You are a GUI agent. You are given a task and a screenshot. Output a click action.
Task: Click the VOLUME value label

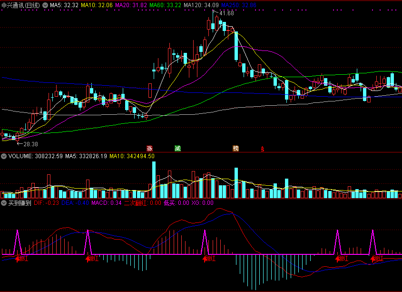tap(35, 156)
